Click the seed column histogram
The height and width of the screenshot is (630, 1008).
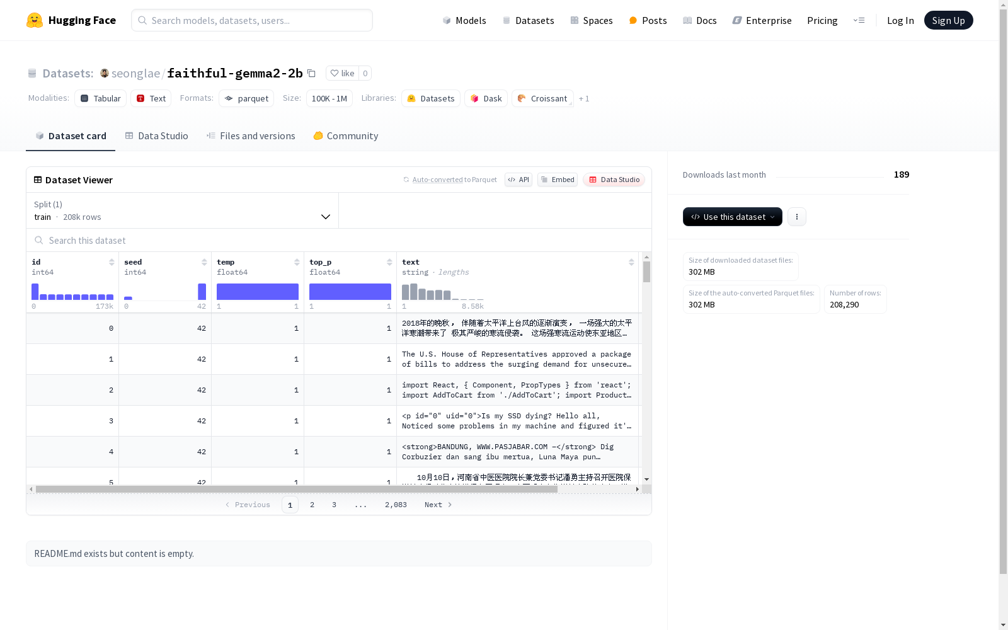165,292
